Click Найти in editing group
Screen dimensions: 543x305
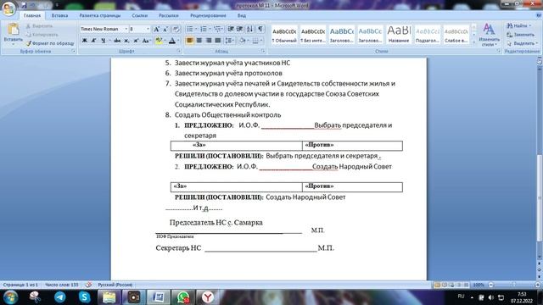tap(518, 26)
